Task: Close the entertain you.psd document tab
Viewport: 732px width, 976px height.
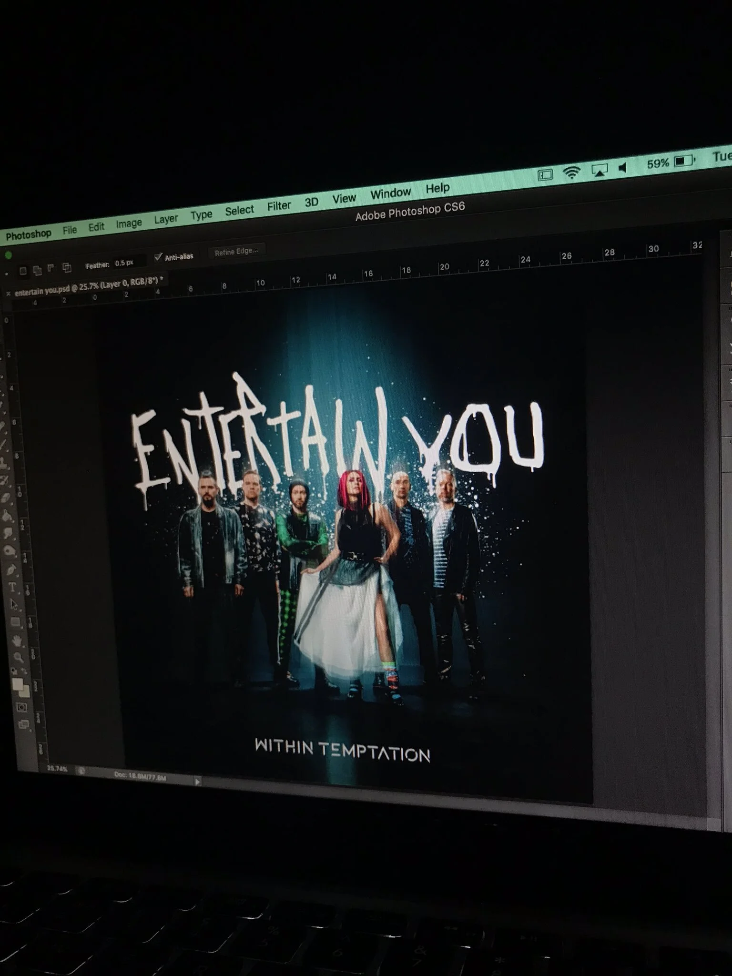Action: (x=8, y=294)
